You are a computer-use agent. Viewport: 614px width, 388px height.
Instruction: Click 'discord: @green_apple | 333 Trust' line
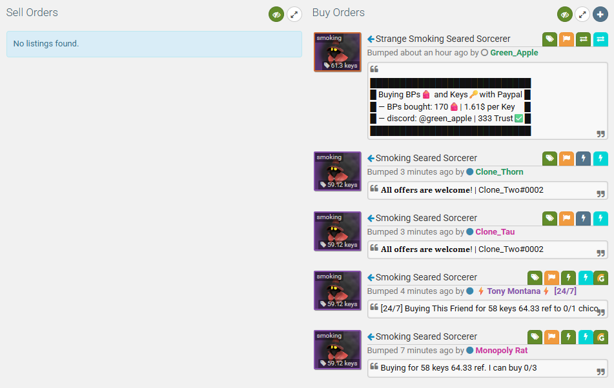(450, 119)
